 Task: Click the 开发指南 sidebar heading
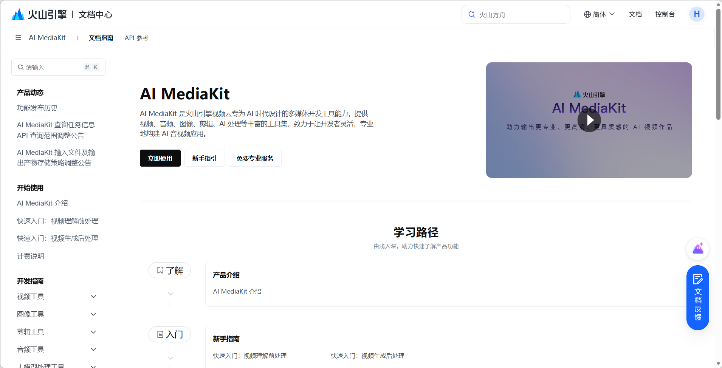pos(30,281)
